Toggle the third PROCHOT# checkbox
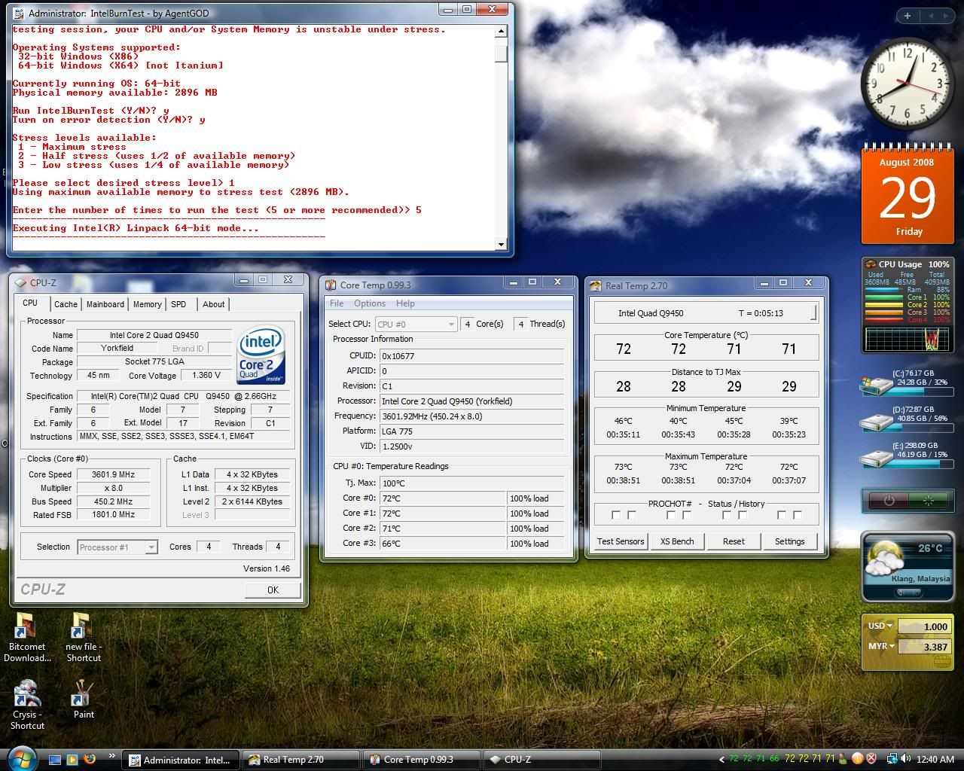Screen dimensions: 964x771 pyautogui.click(x=671, y=516)
